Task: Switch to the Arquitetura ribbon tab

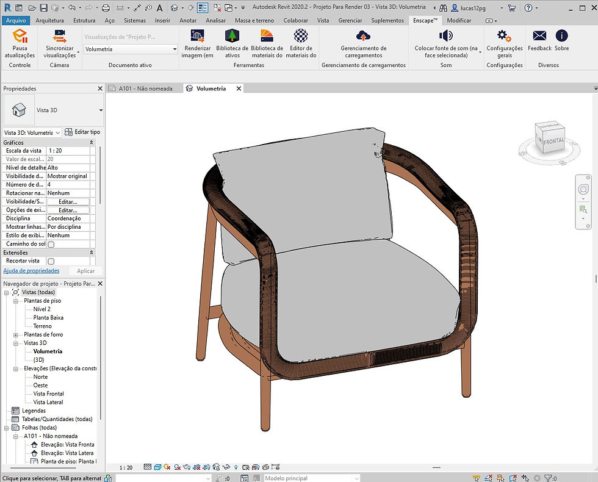Action: click(49, 21)
